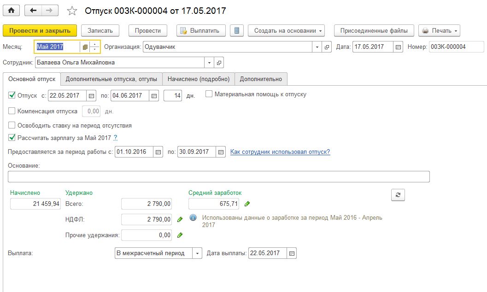This screenshot has height=292, width=487.
Task: Expand the Создать на основании menu
Action: (286, 31)
